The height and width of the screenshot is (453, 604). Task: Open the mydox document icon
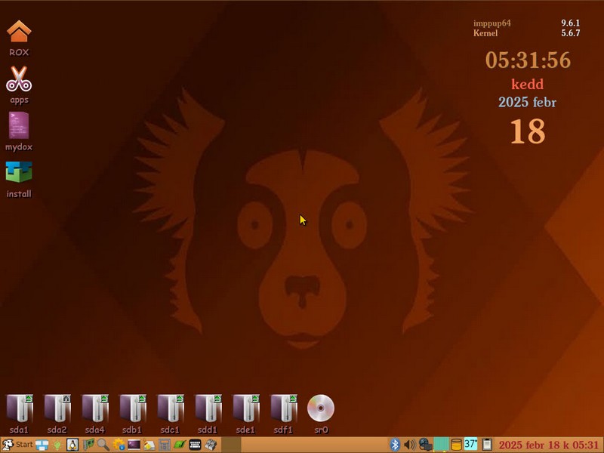click(18, 125)
